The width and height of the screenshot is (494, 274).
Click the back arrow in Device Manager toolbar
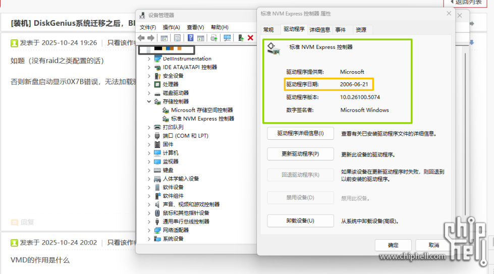click(141, 38)
